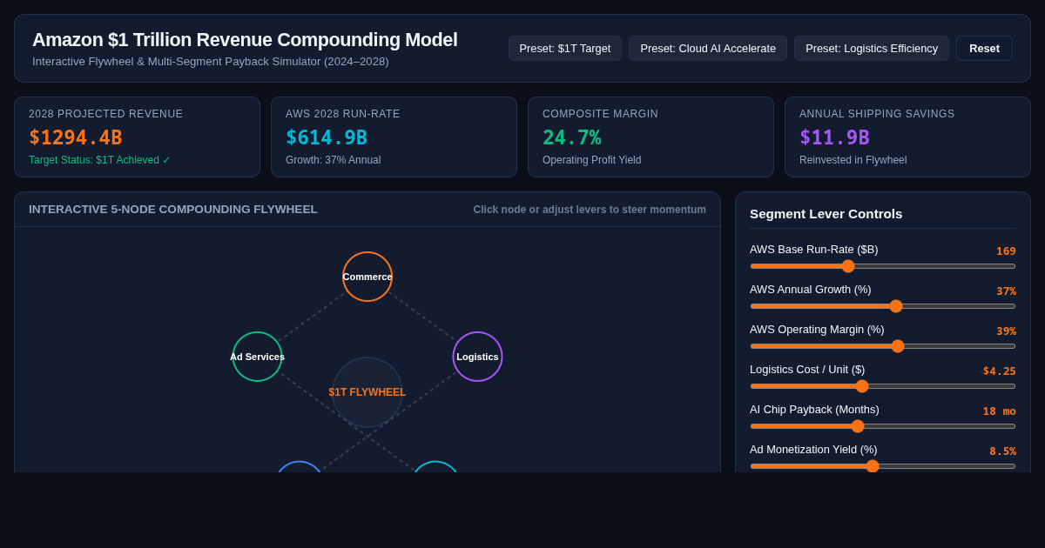
Task: Click the $11.9B shipping savings value
Action: pyautogui.click(x=834, y=137)
